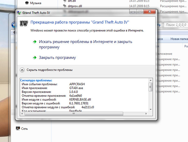Click the up arrow of the details vertical scrollbar
The image size is (188, 142).
[151, 80]
